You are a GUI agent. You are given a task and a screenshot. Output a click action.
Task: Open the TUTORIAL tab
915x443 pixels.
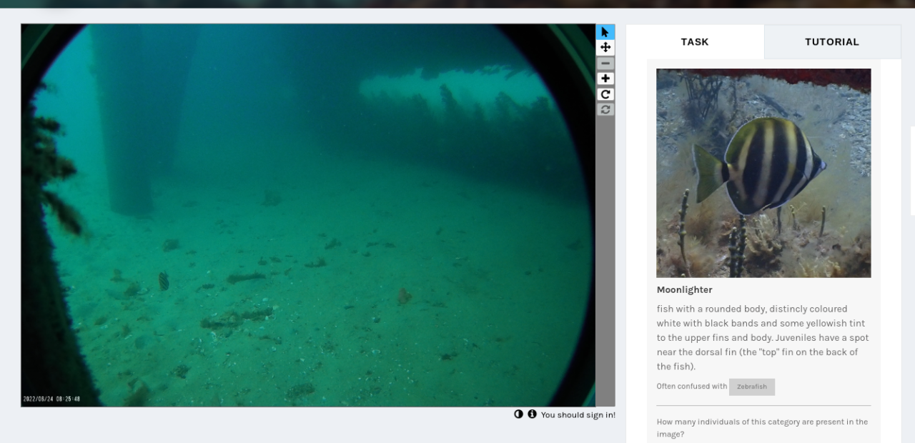pos(832,42)
